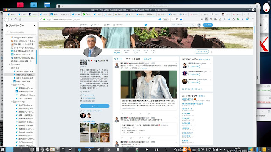Collapse the 弁護士 bookmark folder
Screen dimensions: 271x152
point(10,68)
